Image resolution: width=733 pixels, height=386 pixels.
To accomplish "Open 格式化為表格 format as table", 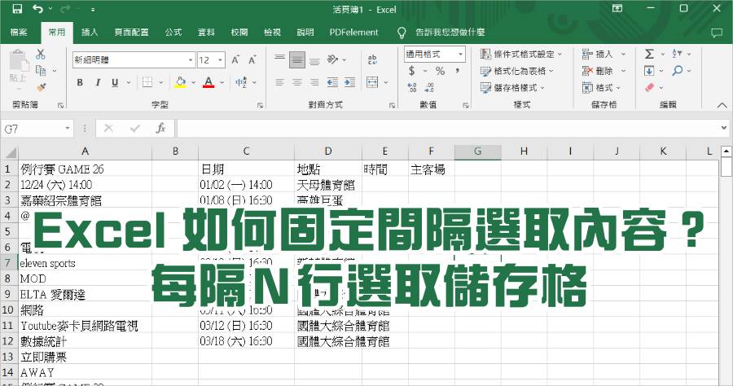I will coord(516,71).
